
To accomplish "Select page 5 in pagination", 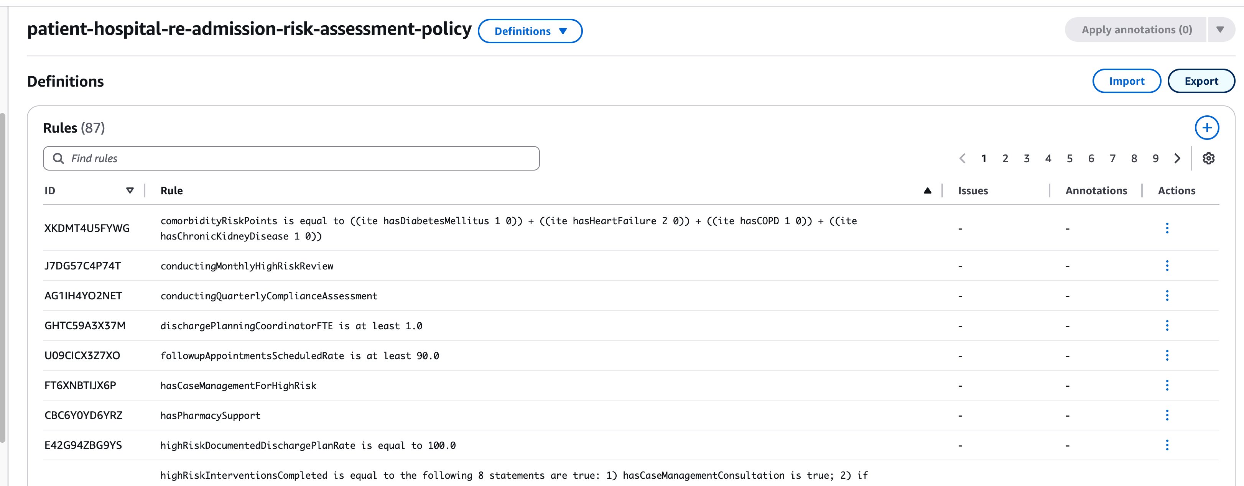I will coord(1069,158).
